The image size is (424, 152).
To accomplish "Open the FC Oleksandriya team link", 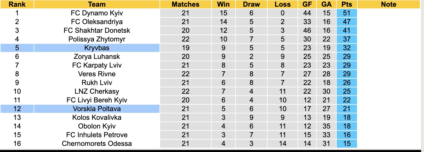I will click(x=97, y=22).
